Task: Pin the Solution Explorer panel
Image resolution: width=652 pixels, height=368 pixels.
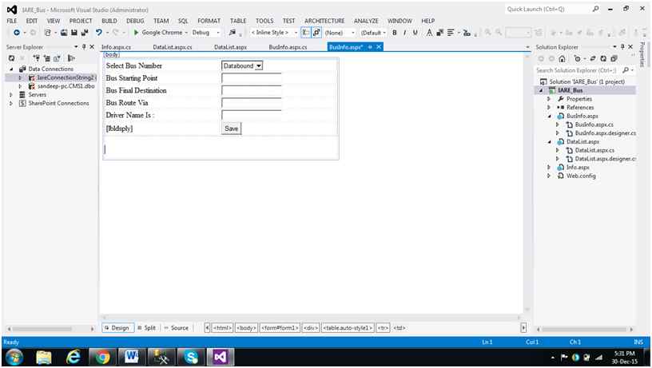Action: pyautogui.click(x=622, y=47)
